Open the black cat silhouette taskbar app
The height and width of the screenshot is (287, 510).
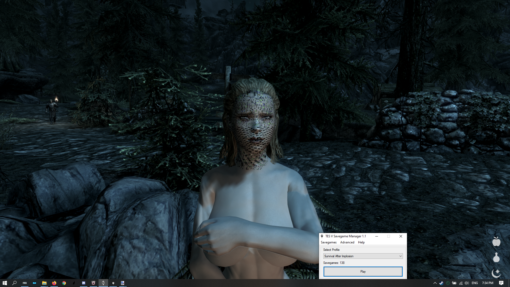(x=74, y=283)
